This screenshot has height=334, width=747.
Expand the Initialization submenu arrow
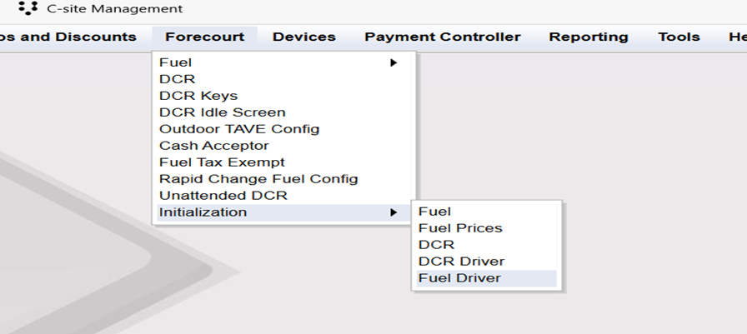393,212
